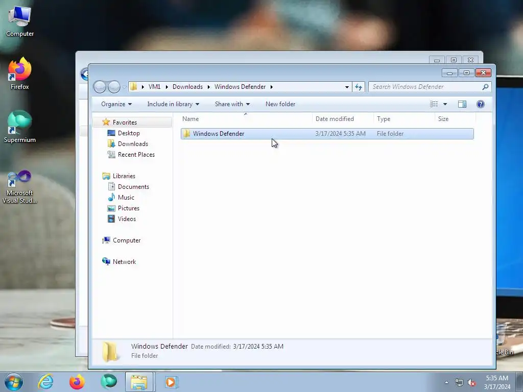The image size is (523, 392).
Task: Open the view options dropdown arrow
Action: point(445,104)
